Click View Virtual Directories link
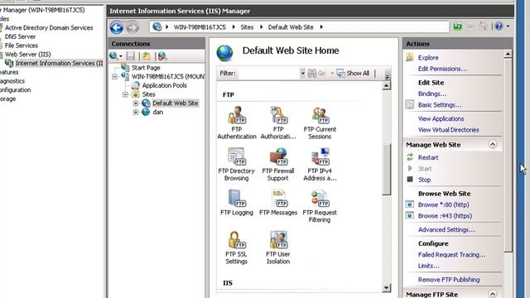The height and width of the screenshot is (298, 530). 448,130
